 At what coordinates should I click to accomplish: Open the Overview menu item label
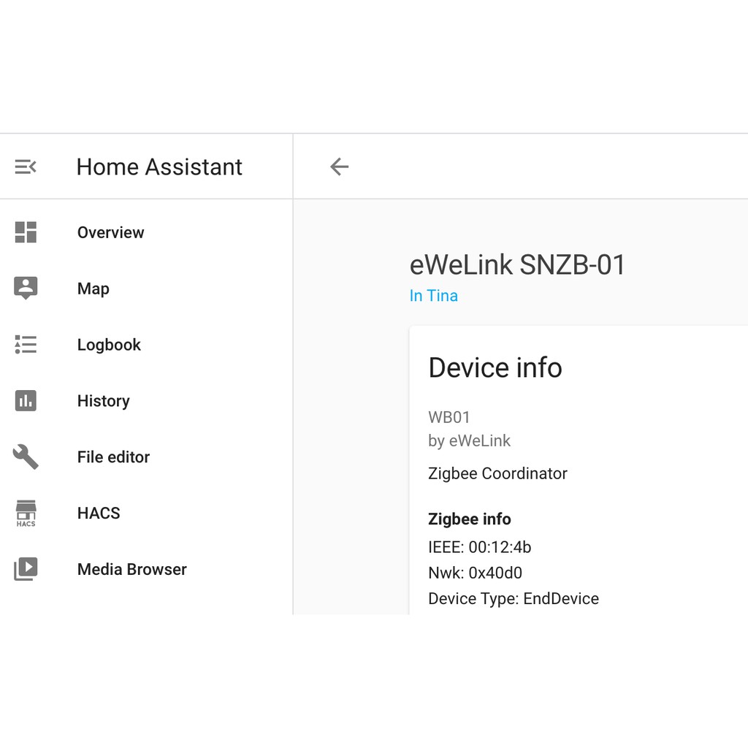(x=111, y=232)
